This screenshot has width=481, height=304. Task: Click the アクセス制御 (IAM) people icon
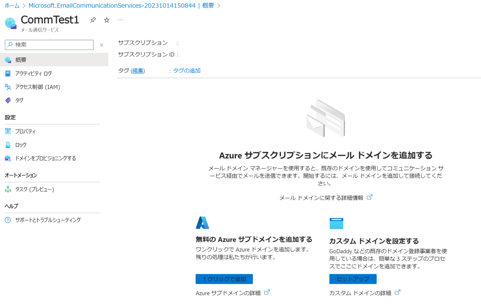click(8, 87)
